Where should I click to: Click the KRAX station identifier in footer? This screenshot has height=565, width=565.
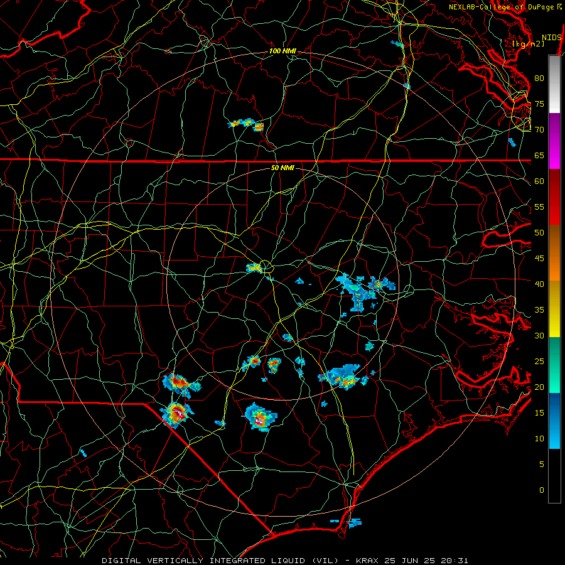(367, 561)
